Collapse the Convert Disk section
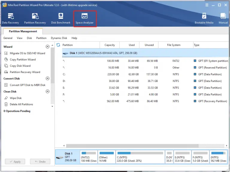230x172 pixels. tap(48, 78)
